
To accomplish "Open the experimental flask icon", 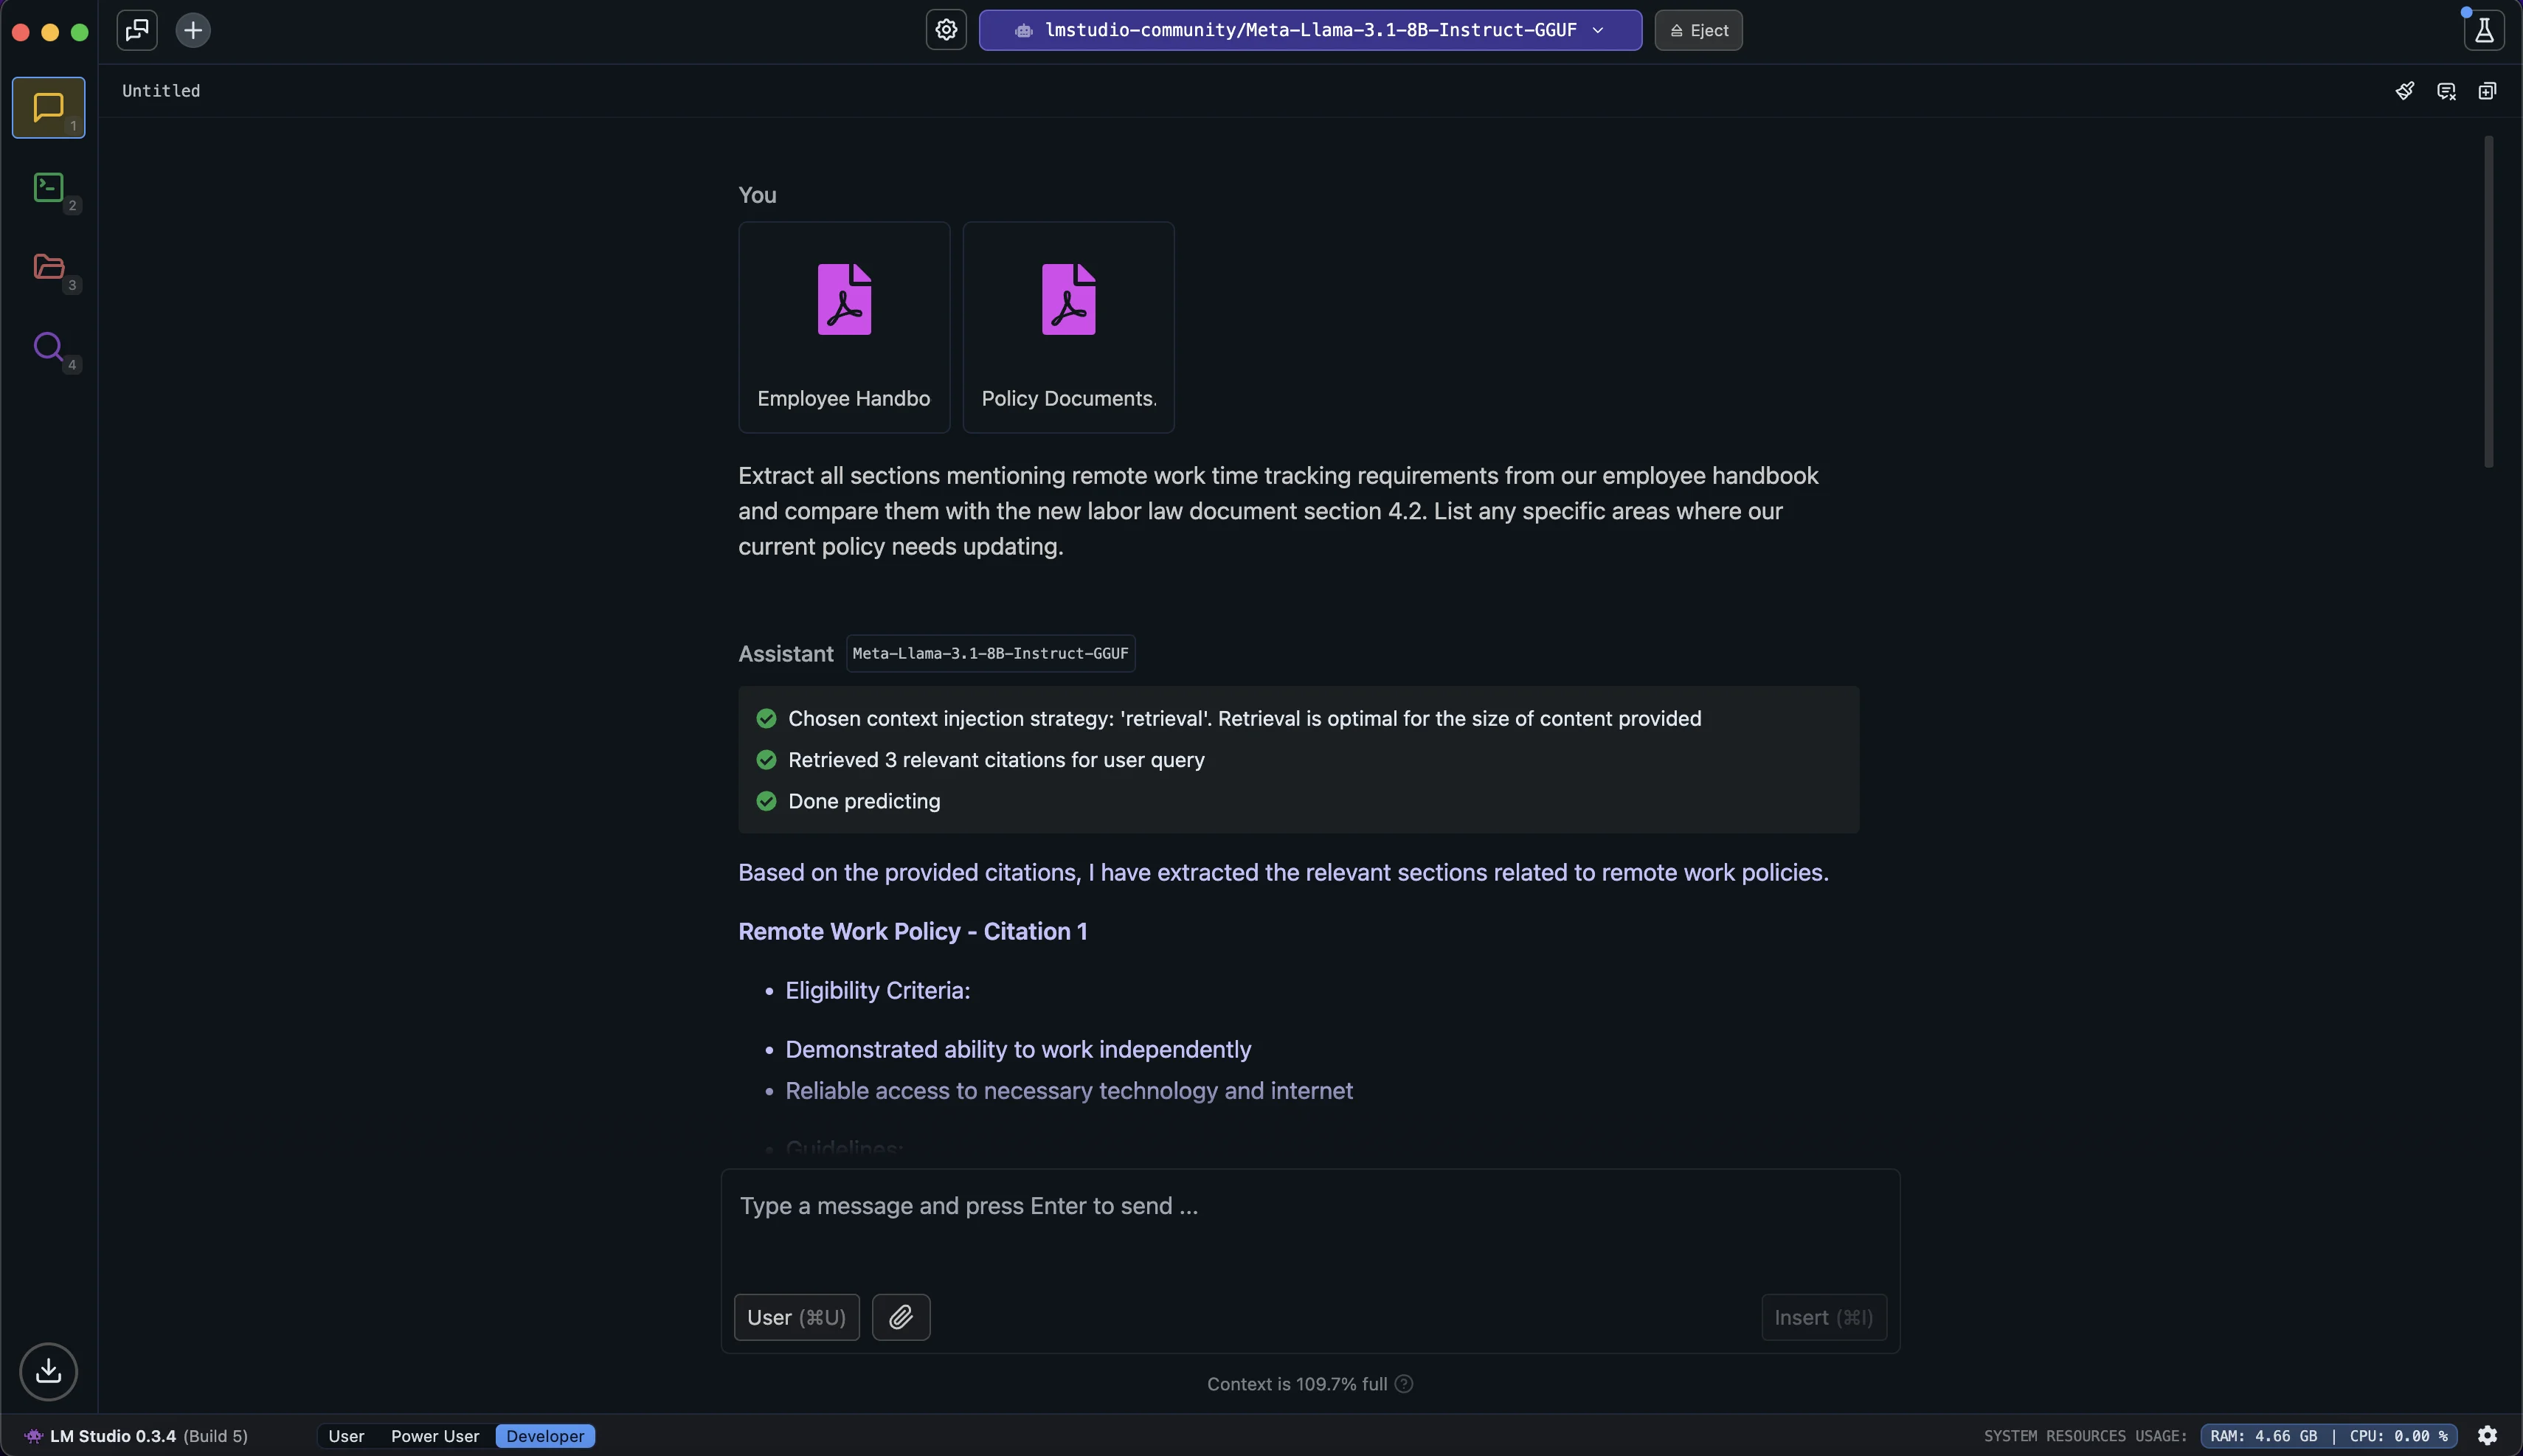I will [x=2483, y=30].
